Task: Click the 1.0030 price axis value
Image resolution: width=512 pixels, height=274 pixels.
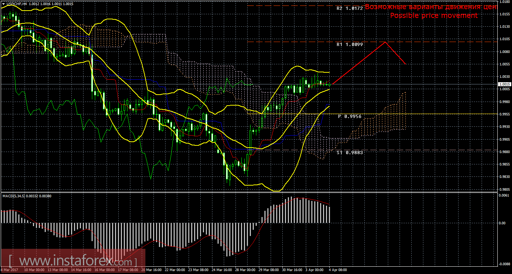Action: [x=504, y=77]
